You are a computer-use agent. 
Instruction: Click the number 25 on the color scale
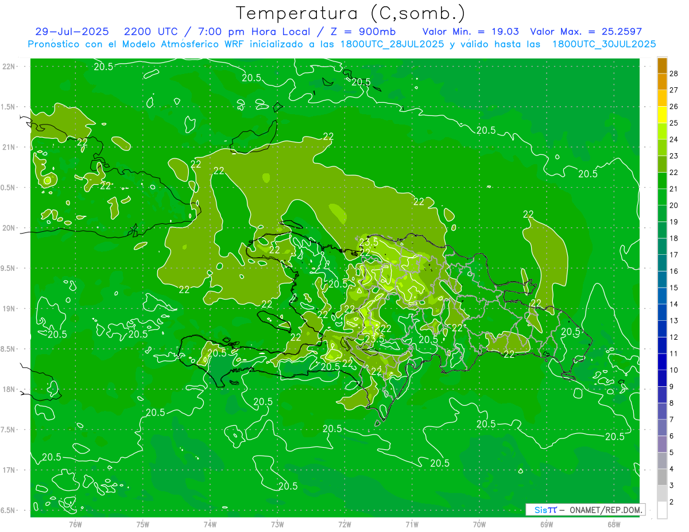675,123
